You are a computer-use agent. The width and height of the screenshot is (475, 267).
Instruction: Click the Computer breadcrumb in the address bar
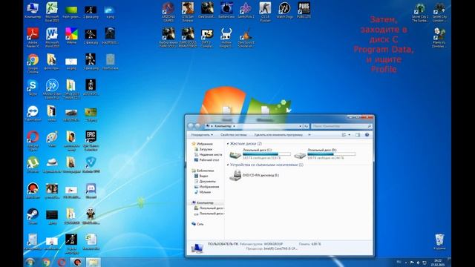click(223, 126)
